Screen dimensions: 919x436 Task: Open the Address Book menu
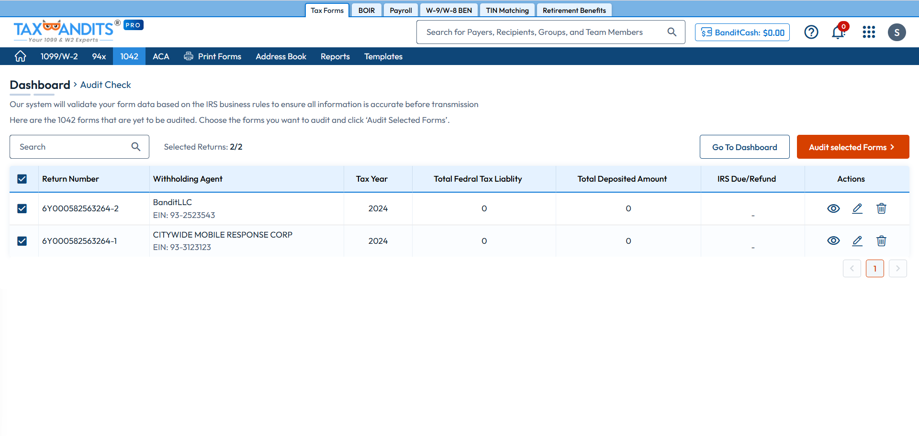(x=281, y=56)
